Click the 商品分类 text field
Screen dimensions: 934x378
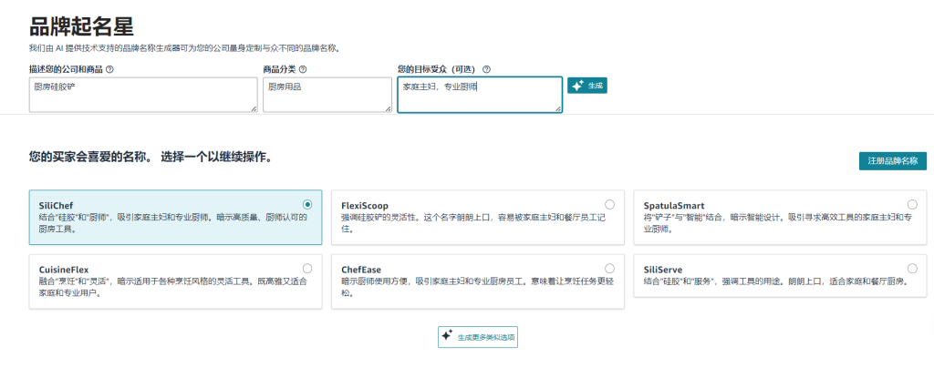pos(327,95)
